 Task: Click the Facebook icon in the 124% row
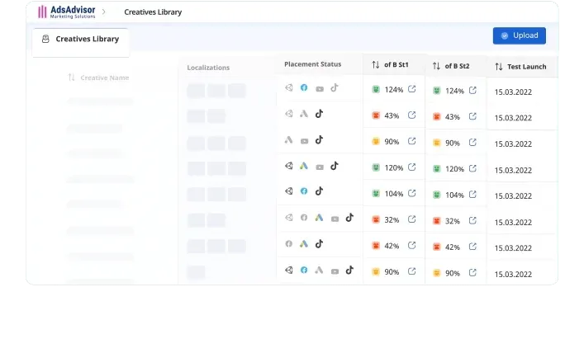coord(304,87)
